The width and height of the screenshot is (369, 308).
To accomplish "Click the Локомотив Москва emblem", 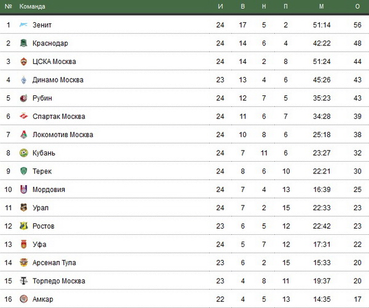I will point(23,135).
